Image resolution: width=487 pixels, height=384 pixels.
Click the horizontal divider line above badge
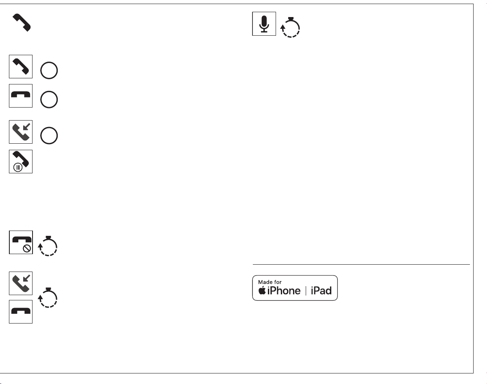click(x=361, y=265)
